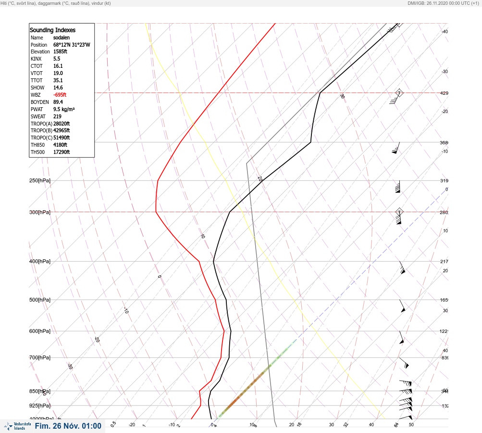Click the 400[hPa] pressure label
This screenshot has height=433, width=482.
(40, 261)
